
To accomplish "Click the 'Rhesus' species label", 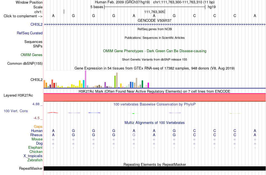I will coord(36,135).
